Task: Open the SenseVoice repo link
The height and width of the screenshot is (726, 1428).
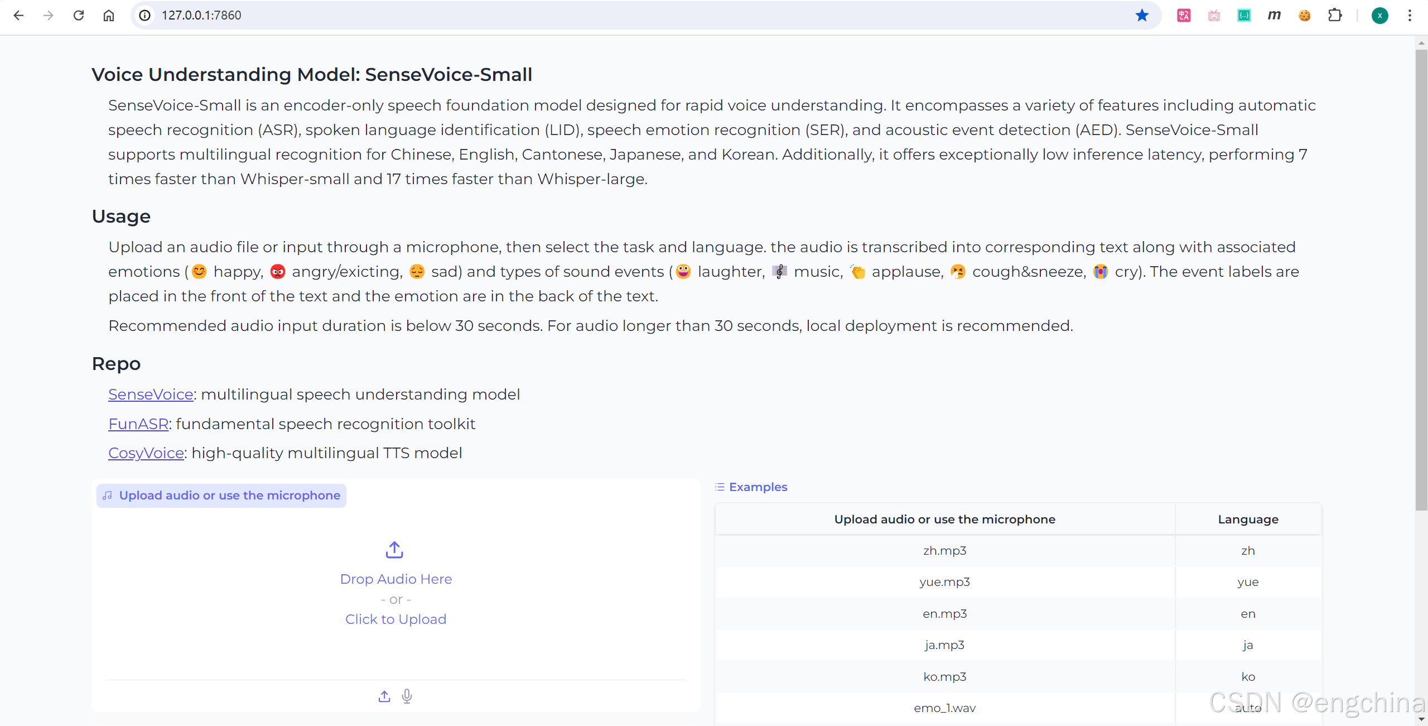Action: (x=151, y=394)
